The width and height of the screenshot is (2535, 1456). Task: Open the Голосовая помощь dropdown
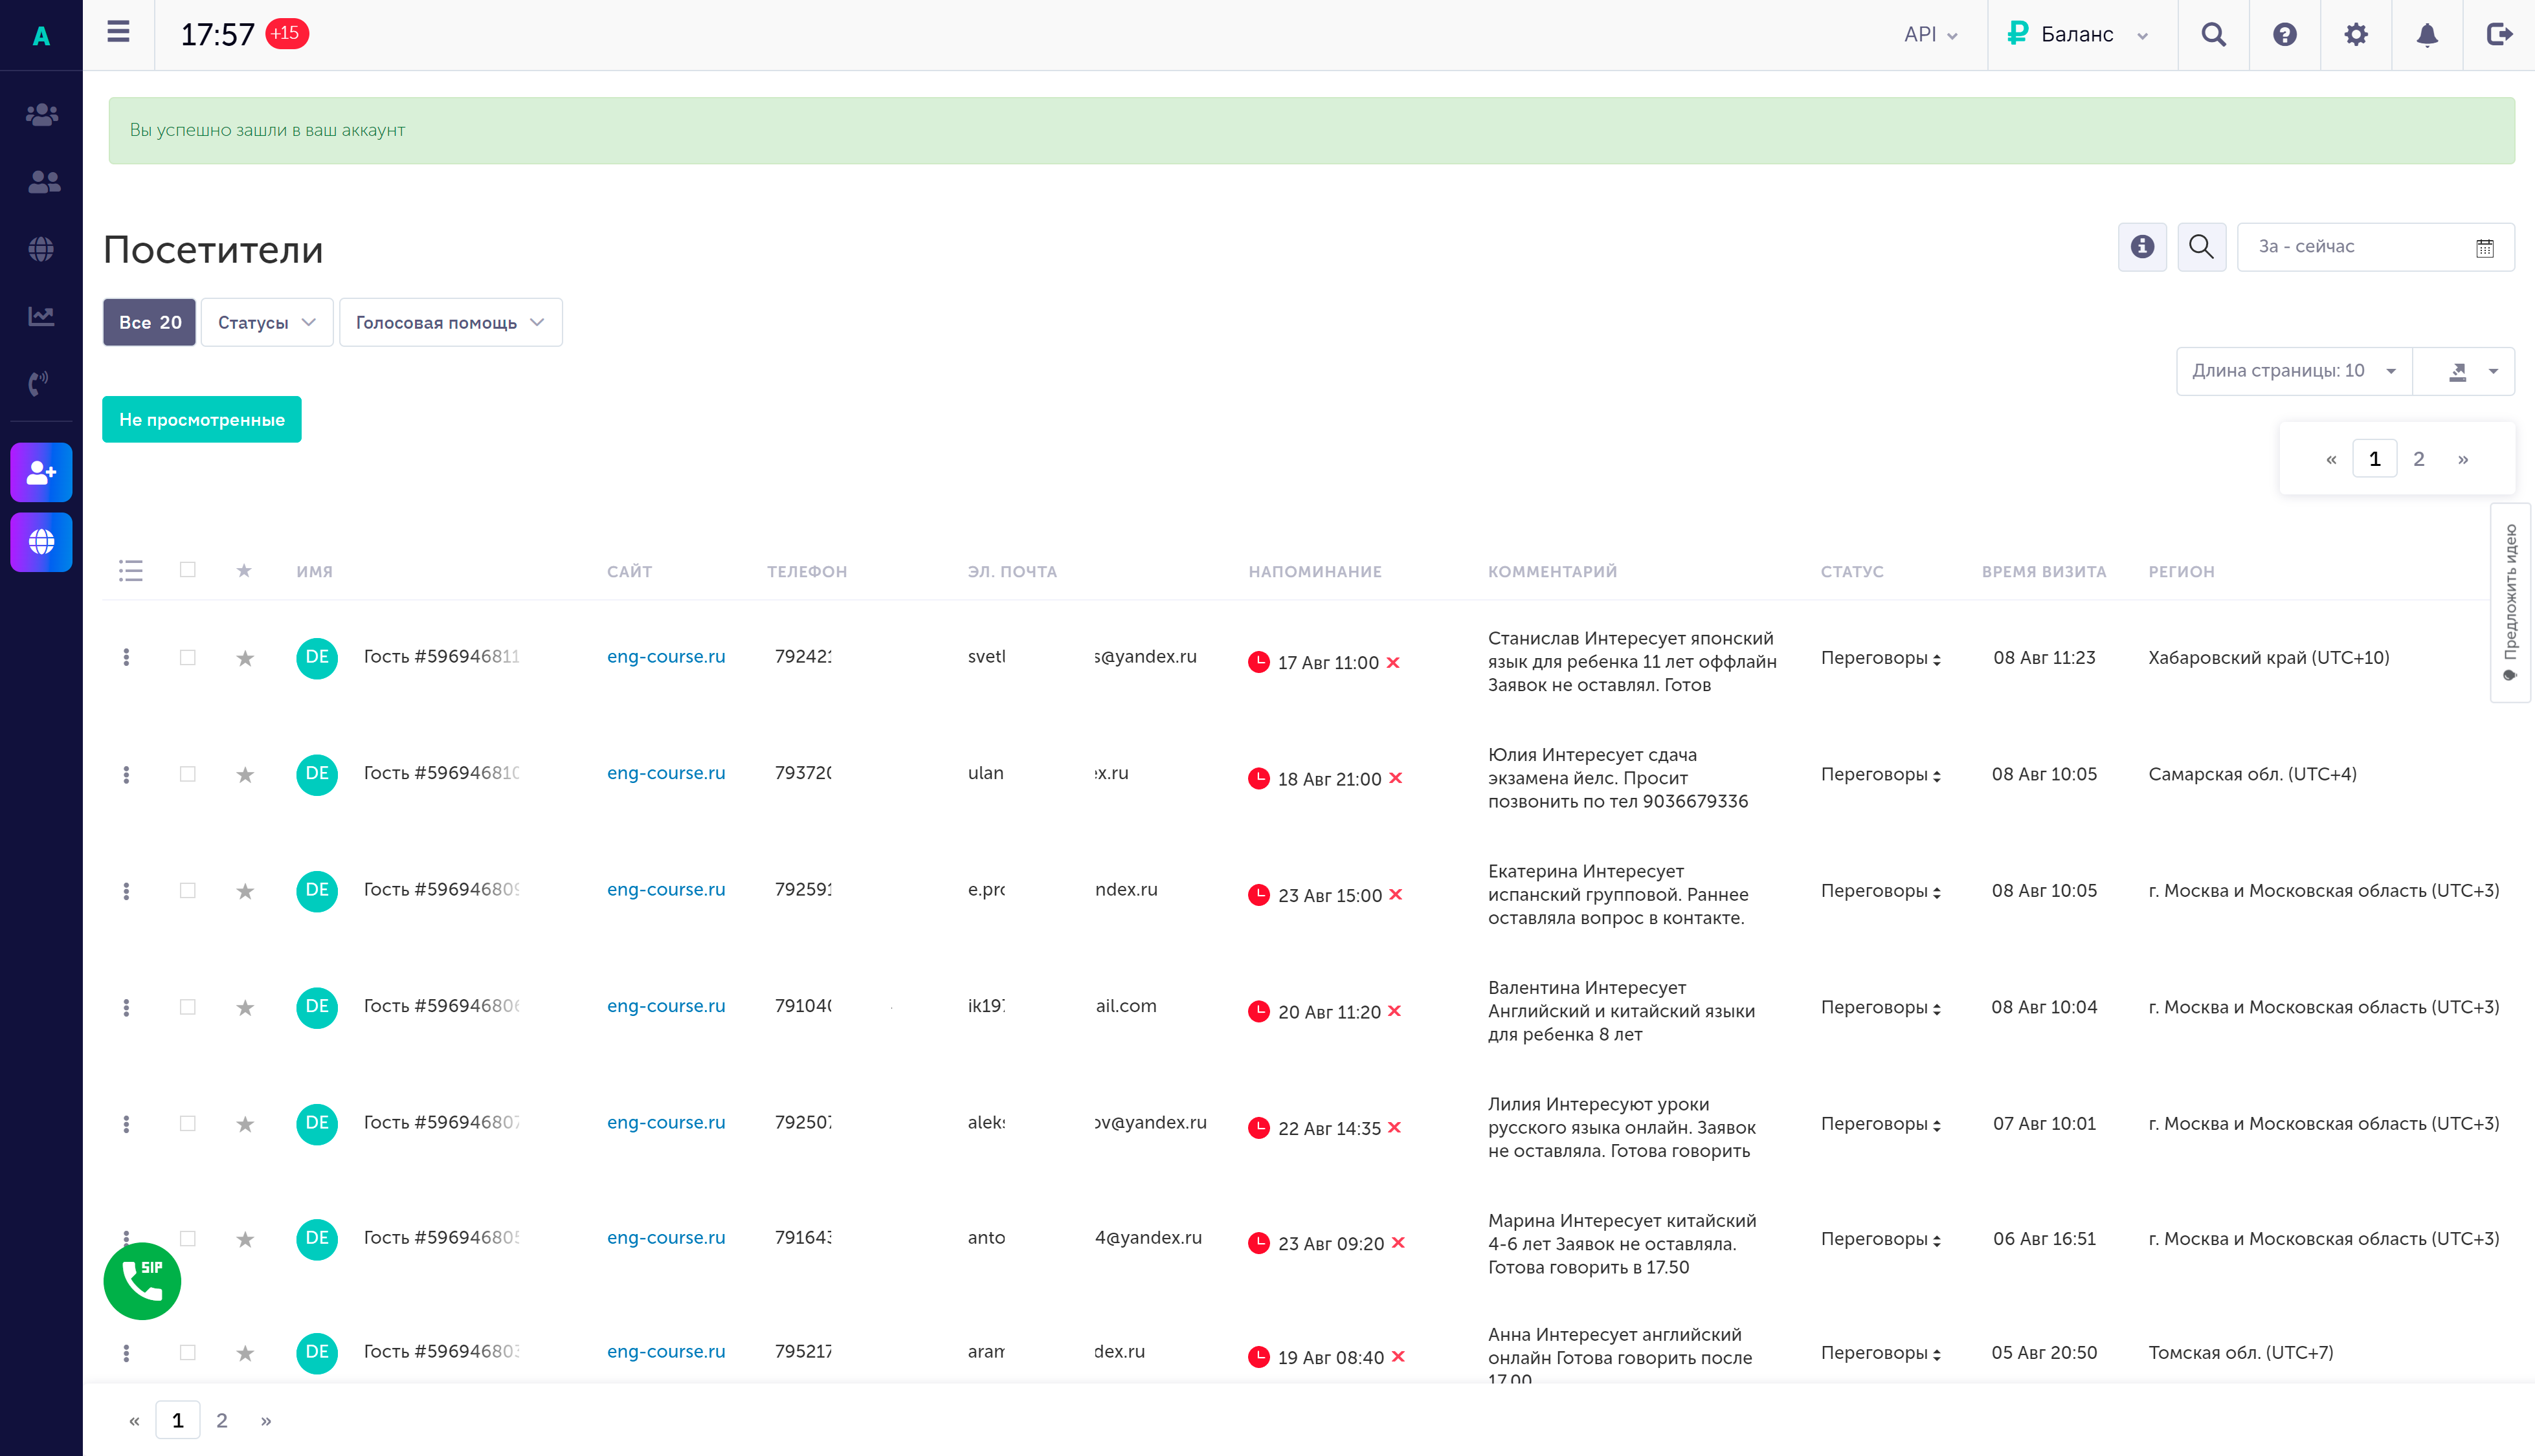tap(450, 323)
